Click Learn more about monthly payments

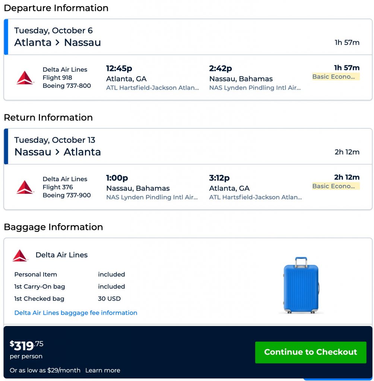102,370
